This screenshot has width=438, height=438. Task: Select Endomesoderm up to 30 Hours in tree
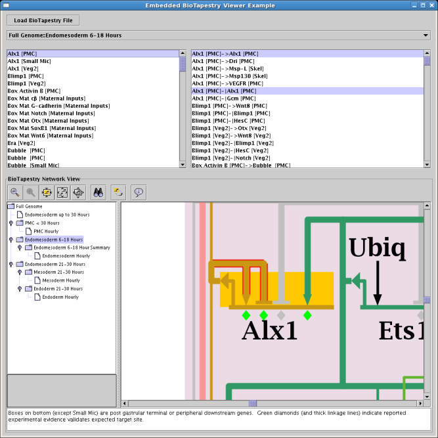(x=56, y=215)
